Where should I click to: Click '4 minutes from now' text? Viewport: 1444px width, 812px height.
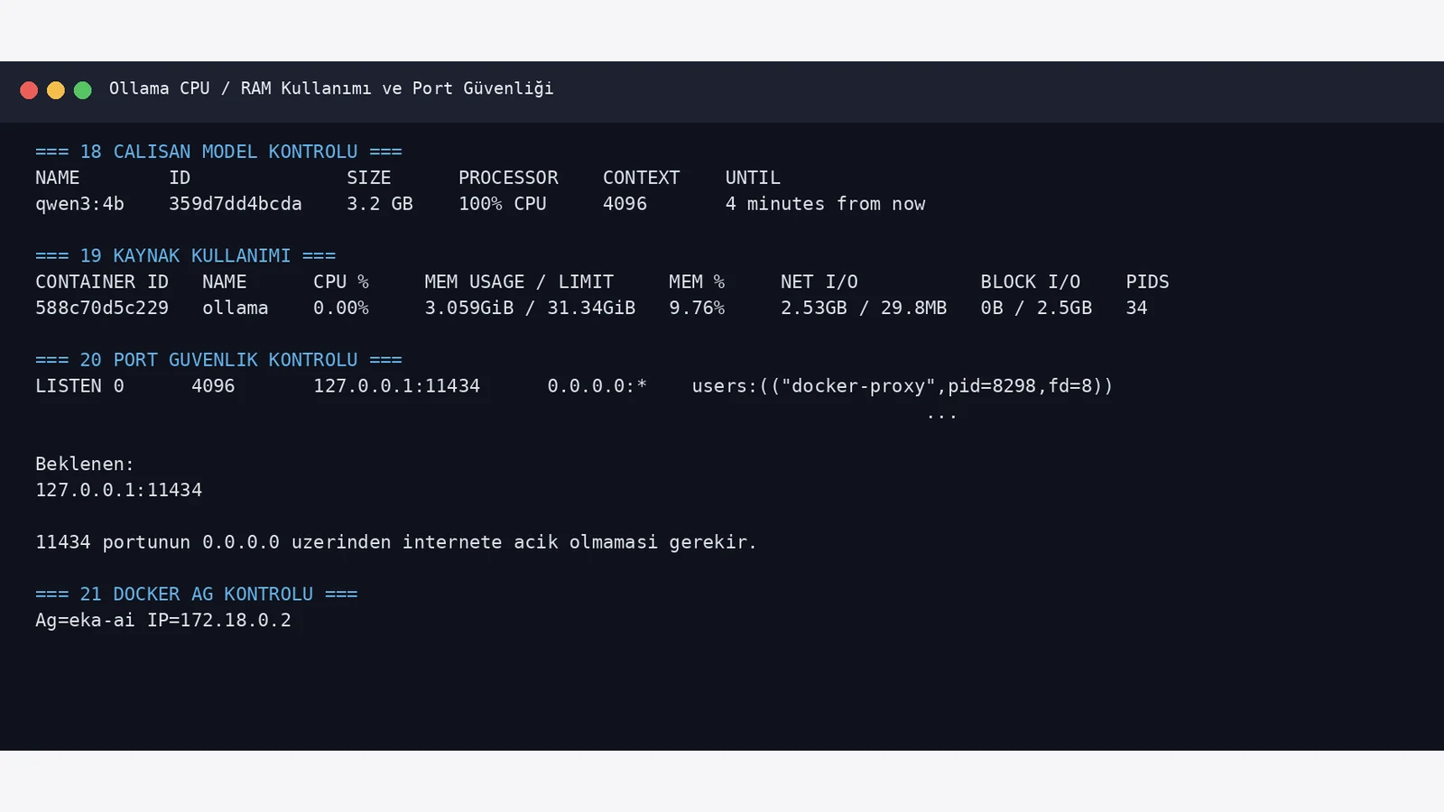pos(825,204)
